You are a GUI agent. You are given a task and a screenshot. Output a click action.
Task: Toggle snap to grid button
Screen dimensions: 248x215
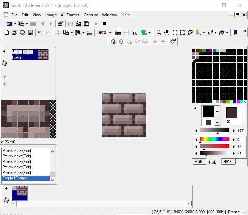(134, 33)
